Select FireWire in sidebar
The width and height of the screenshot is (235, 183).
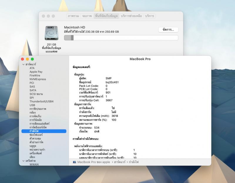(x=35, y=76)
